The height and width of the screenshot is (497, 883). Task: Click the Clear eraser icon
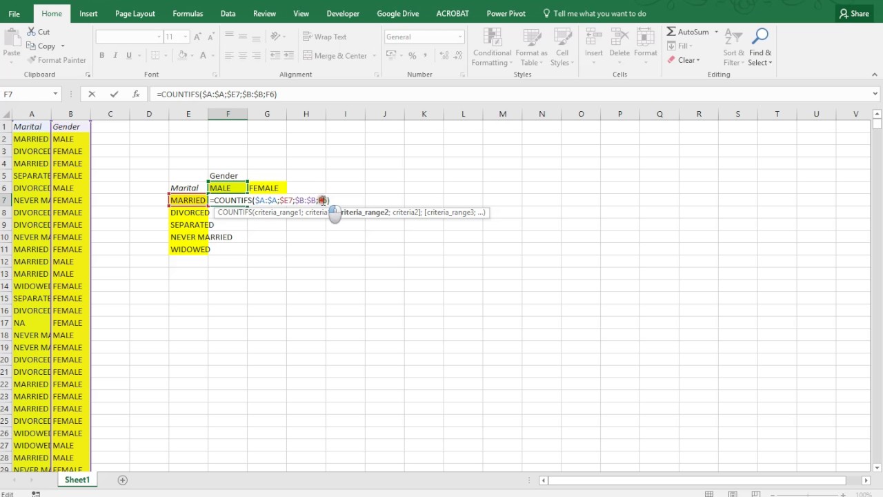[671, 60]
